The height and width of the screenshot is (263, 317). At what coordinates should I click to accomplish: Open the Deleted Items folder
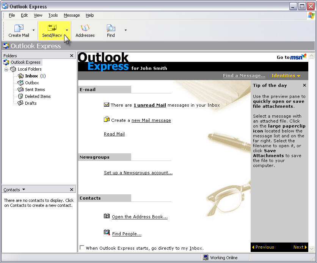38,96
